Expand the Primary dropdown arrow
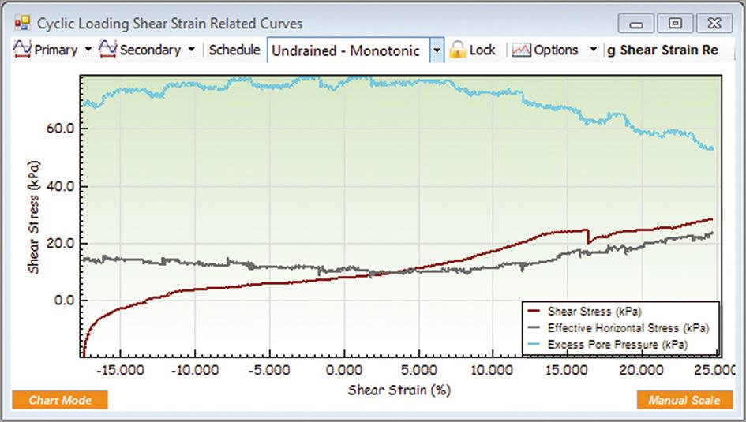746x422 pixels. tap(88, 50)
